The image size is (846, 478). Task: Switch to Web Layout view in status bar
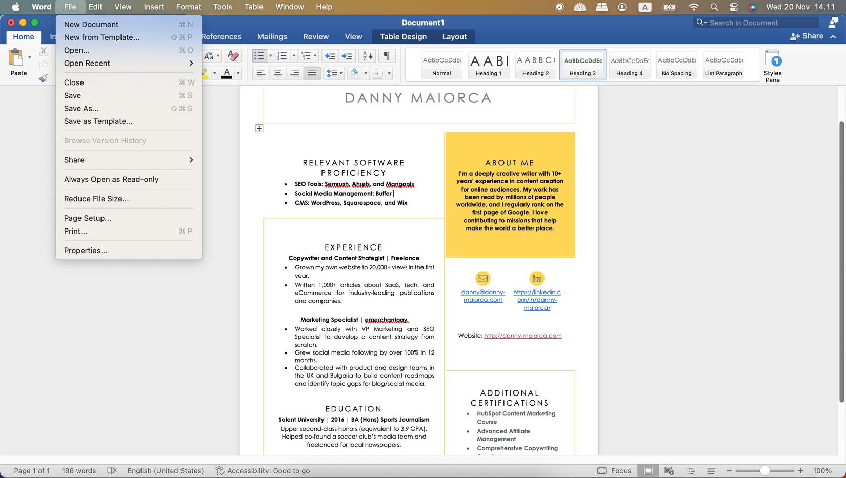tap(669, 471)
